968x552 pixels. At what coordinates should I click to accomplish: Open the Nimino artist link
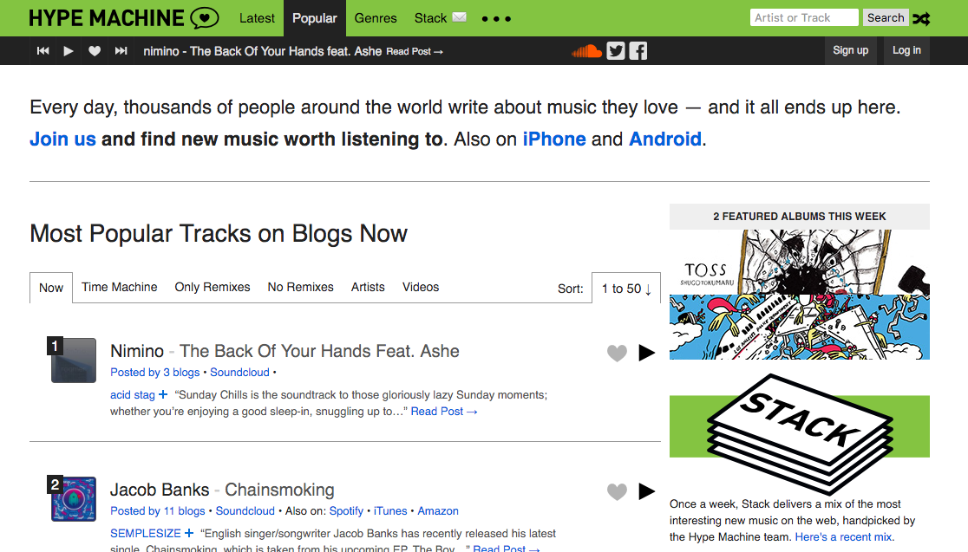137,351
